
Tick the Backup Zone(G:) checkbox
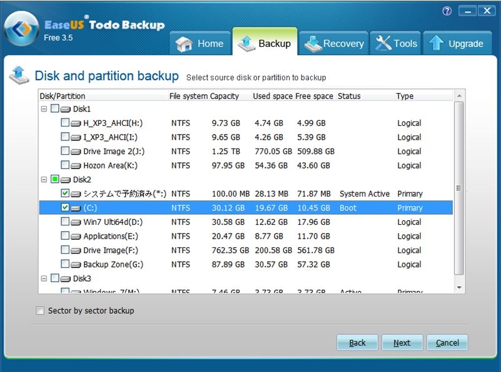(65, 264)
